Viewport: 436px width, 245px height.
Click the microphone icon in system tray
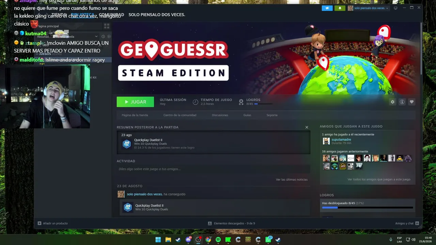(x=391, y=240)
